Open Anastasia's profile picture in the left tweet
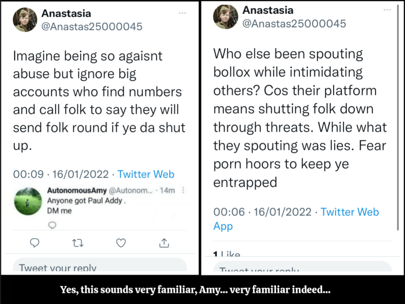The height and width of the screenshot is (304, 405). [25, 19]
